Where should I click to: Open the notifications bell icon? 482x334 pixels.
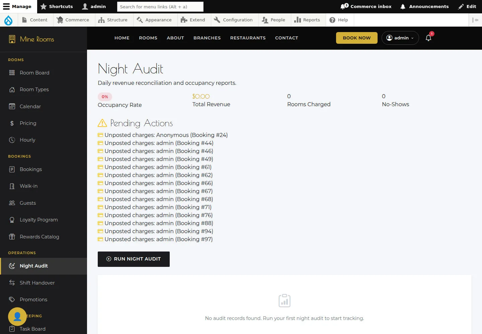(428, 38)
